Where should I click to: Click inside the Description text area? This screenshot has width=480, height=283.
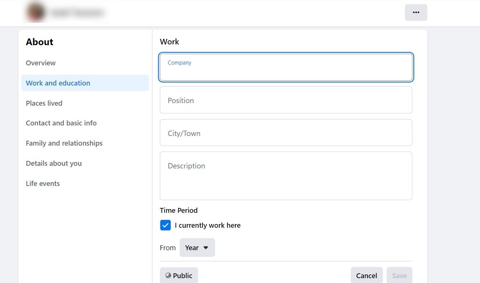[x=286, y=175]
